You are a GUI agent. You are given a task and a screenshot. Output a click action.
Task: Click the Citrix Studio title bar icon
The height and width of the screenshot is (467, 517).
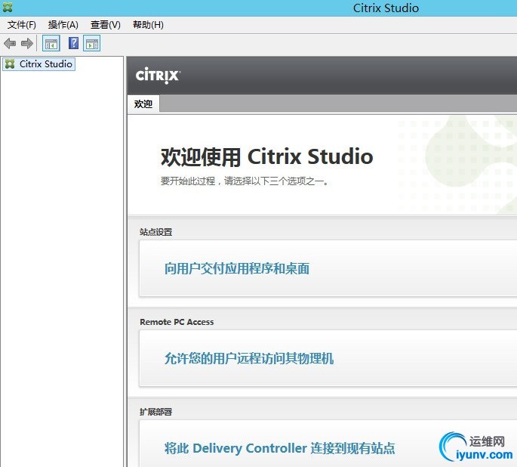point(8,8)
